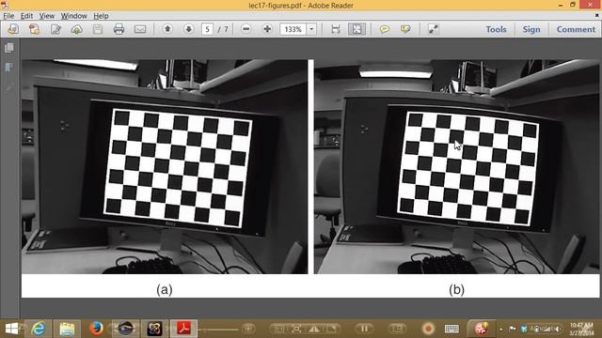Show the Bookmarks side panel
Image resolution: width=602 pixels, height=338 pixels.
pos(9,68)
